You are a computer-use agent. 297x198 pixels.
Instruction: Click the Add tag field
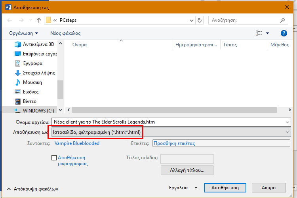point(221,143)
